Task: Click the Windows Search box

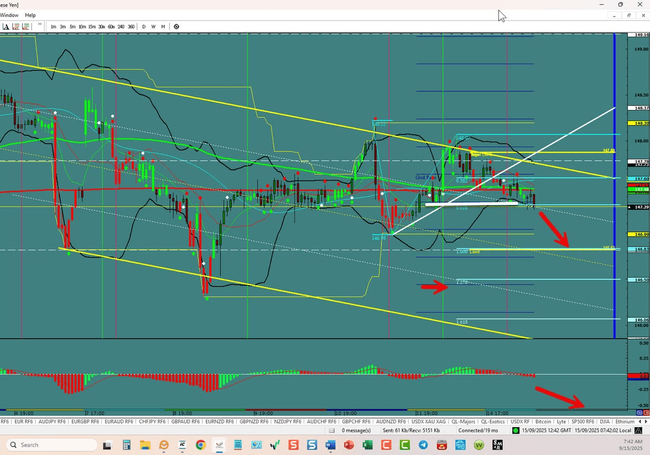Action: (50, 445)
